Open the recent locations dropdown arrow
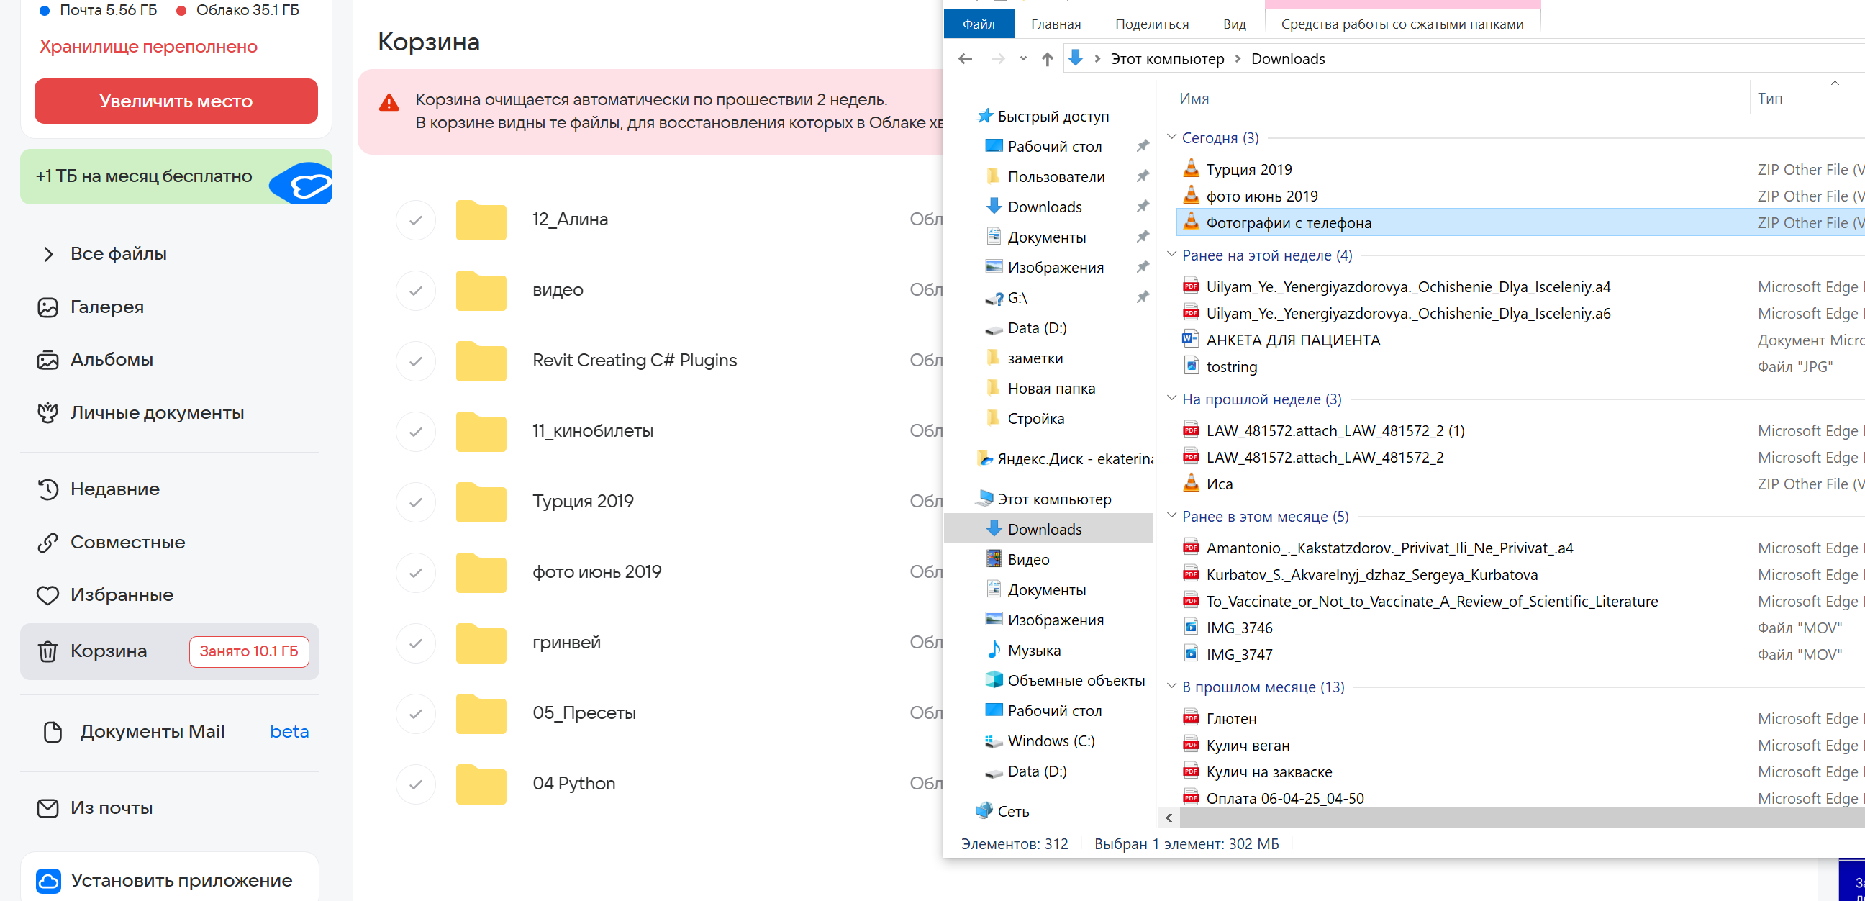The height and width of the screenshot is (901, 1865). point(1023,59)
